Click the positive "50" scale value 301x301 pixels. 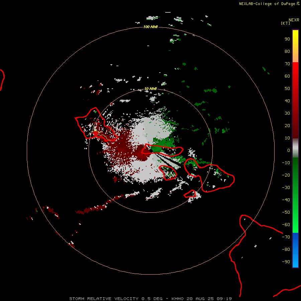tap(287, 89)
